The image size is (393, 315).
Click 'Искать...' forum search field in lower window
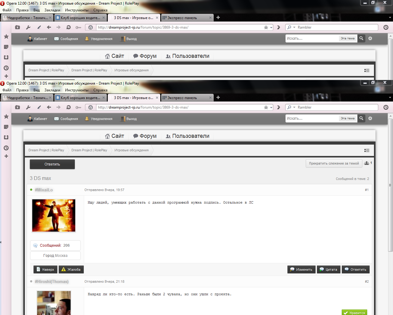coord(312,118)
